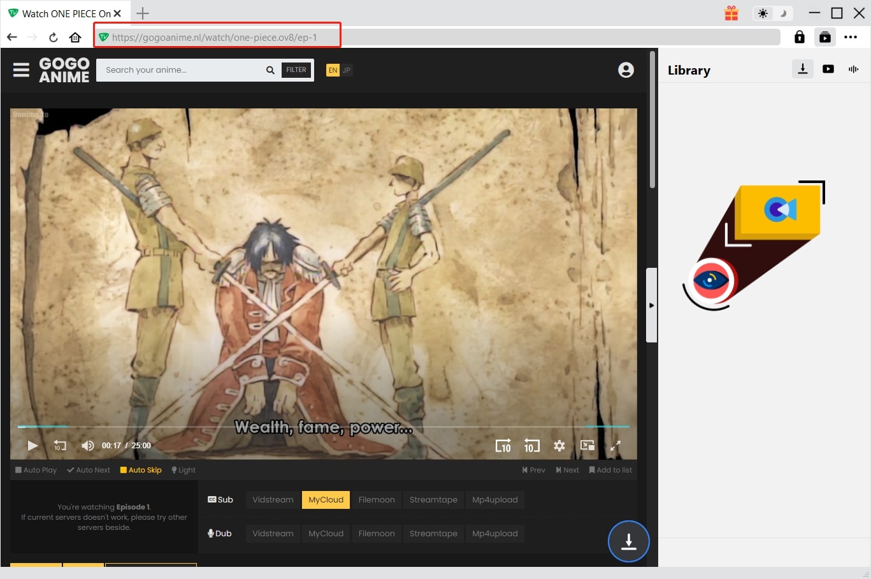Click the user account icon on GogoAnime
Screen dimensions: 871x579
click(626, 70)
